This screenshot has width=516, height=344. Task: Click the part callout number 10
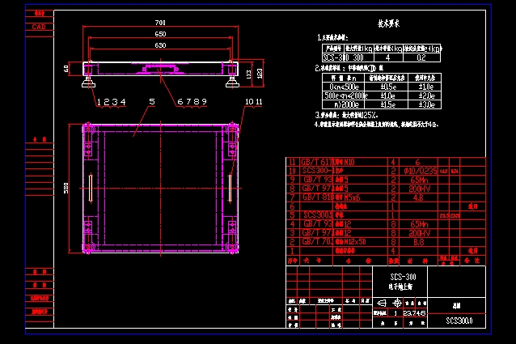249,102
